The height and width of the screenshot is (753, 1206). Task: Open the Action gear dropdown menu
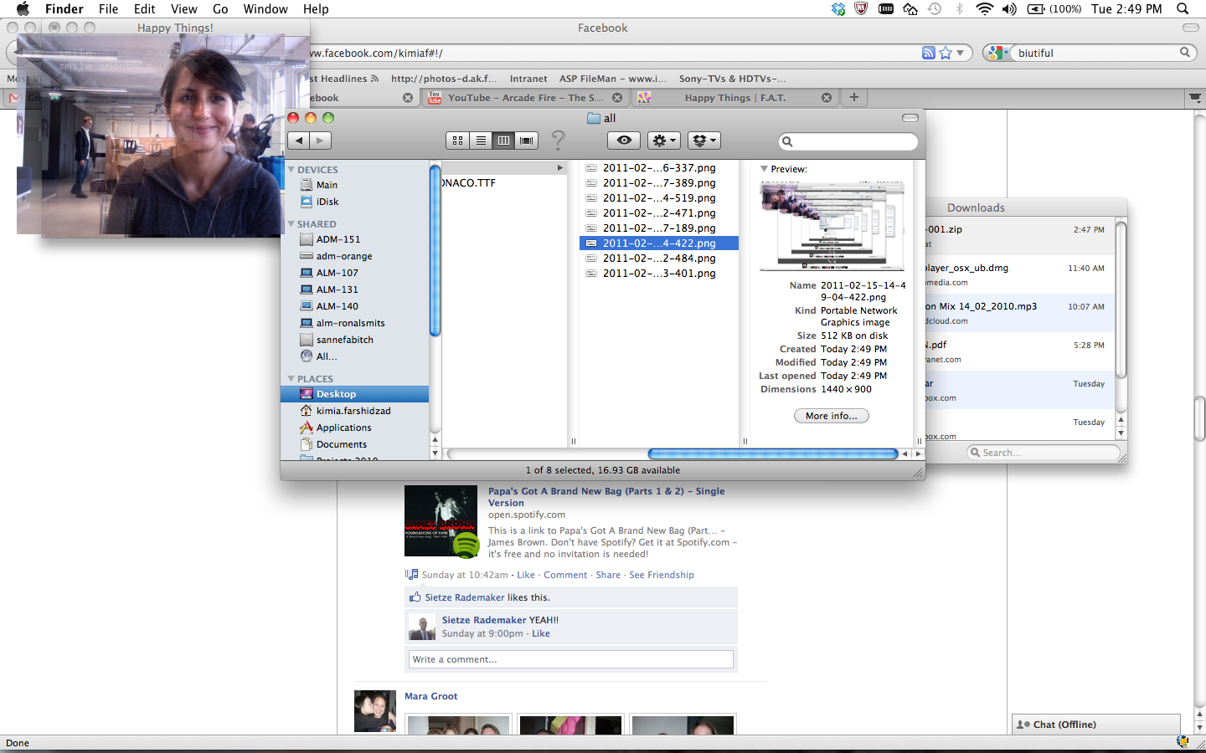point(664,141)
